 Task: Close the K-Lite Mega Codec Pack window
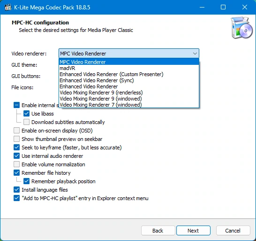[x=245, y=7]
